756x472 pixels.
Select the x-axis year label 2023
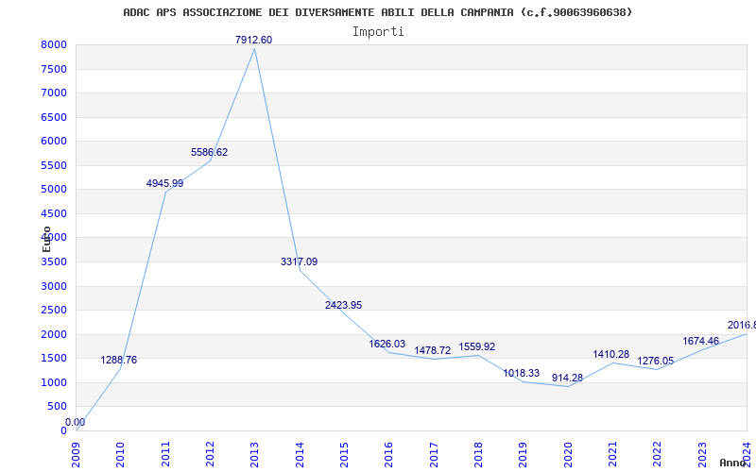(x=702, y=455)
